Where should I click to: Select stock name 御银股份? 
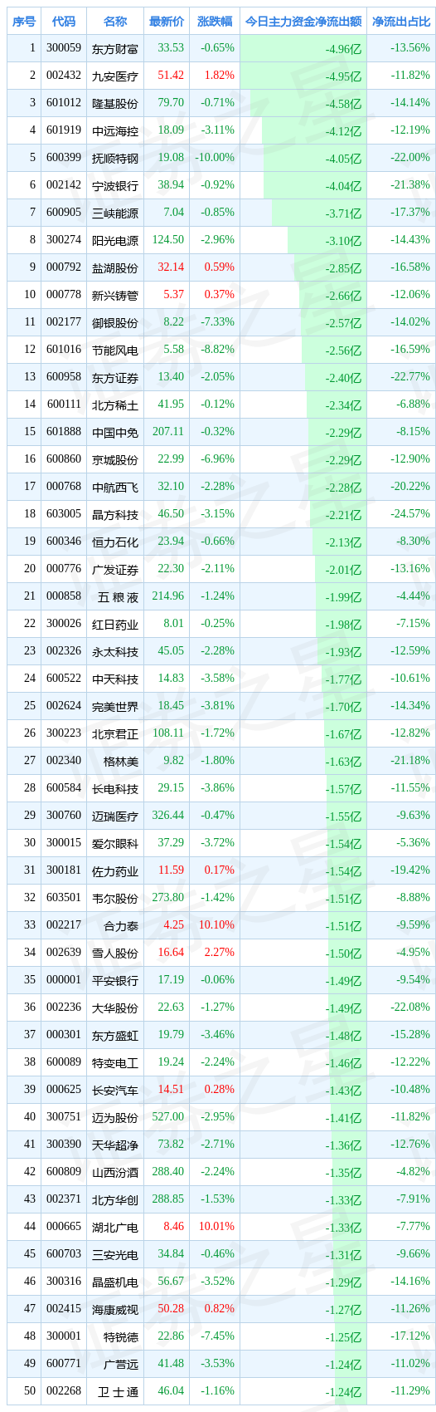tap(115, 323)
